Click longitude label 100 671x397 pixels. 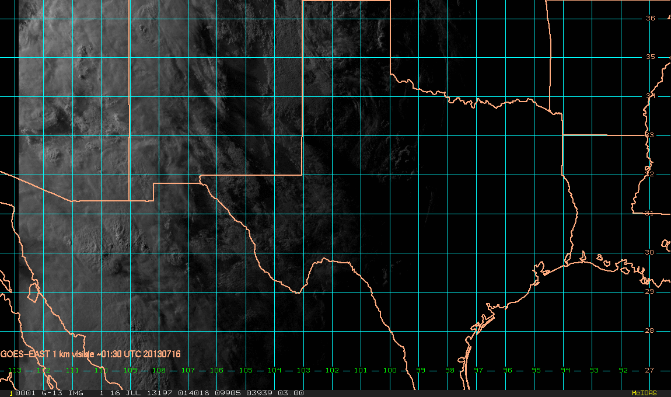click(x=390, y=370)
